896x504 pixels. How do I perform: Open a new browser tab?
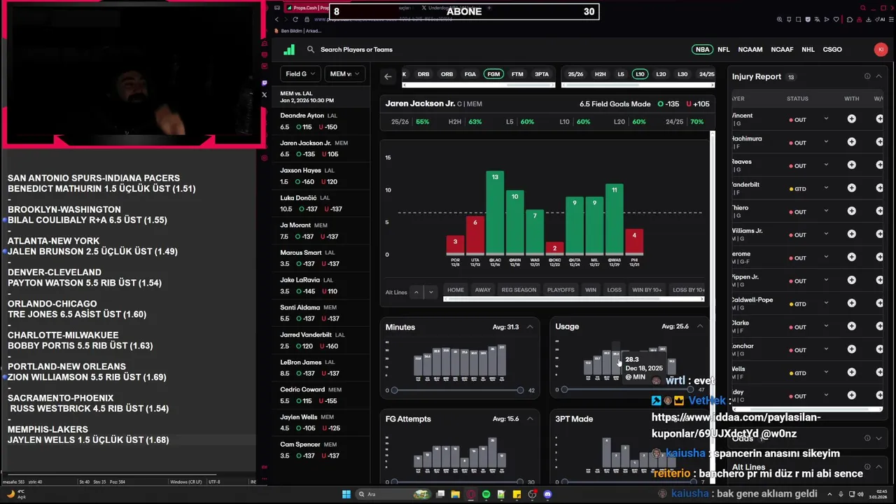[489, 8]
